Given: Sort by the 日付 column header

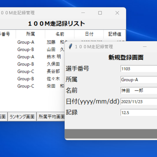Looking at the screenshot, I should (89, 34).
